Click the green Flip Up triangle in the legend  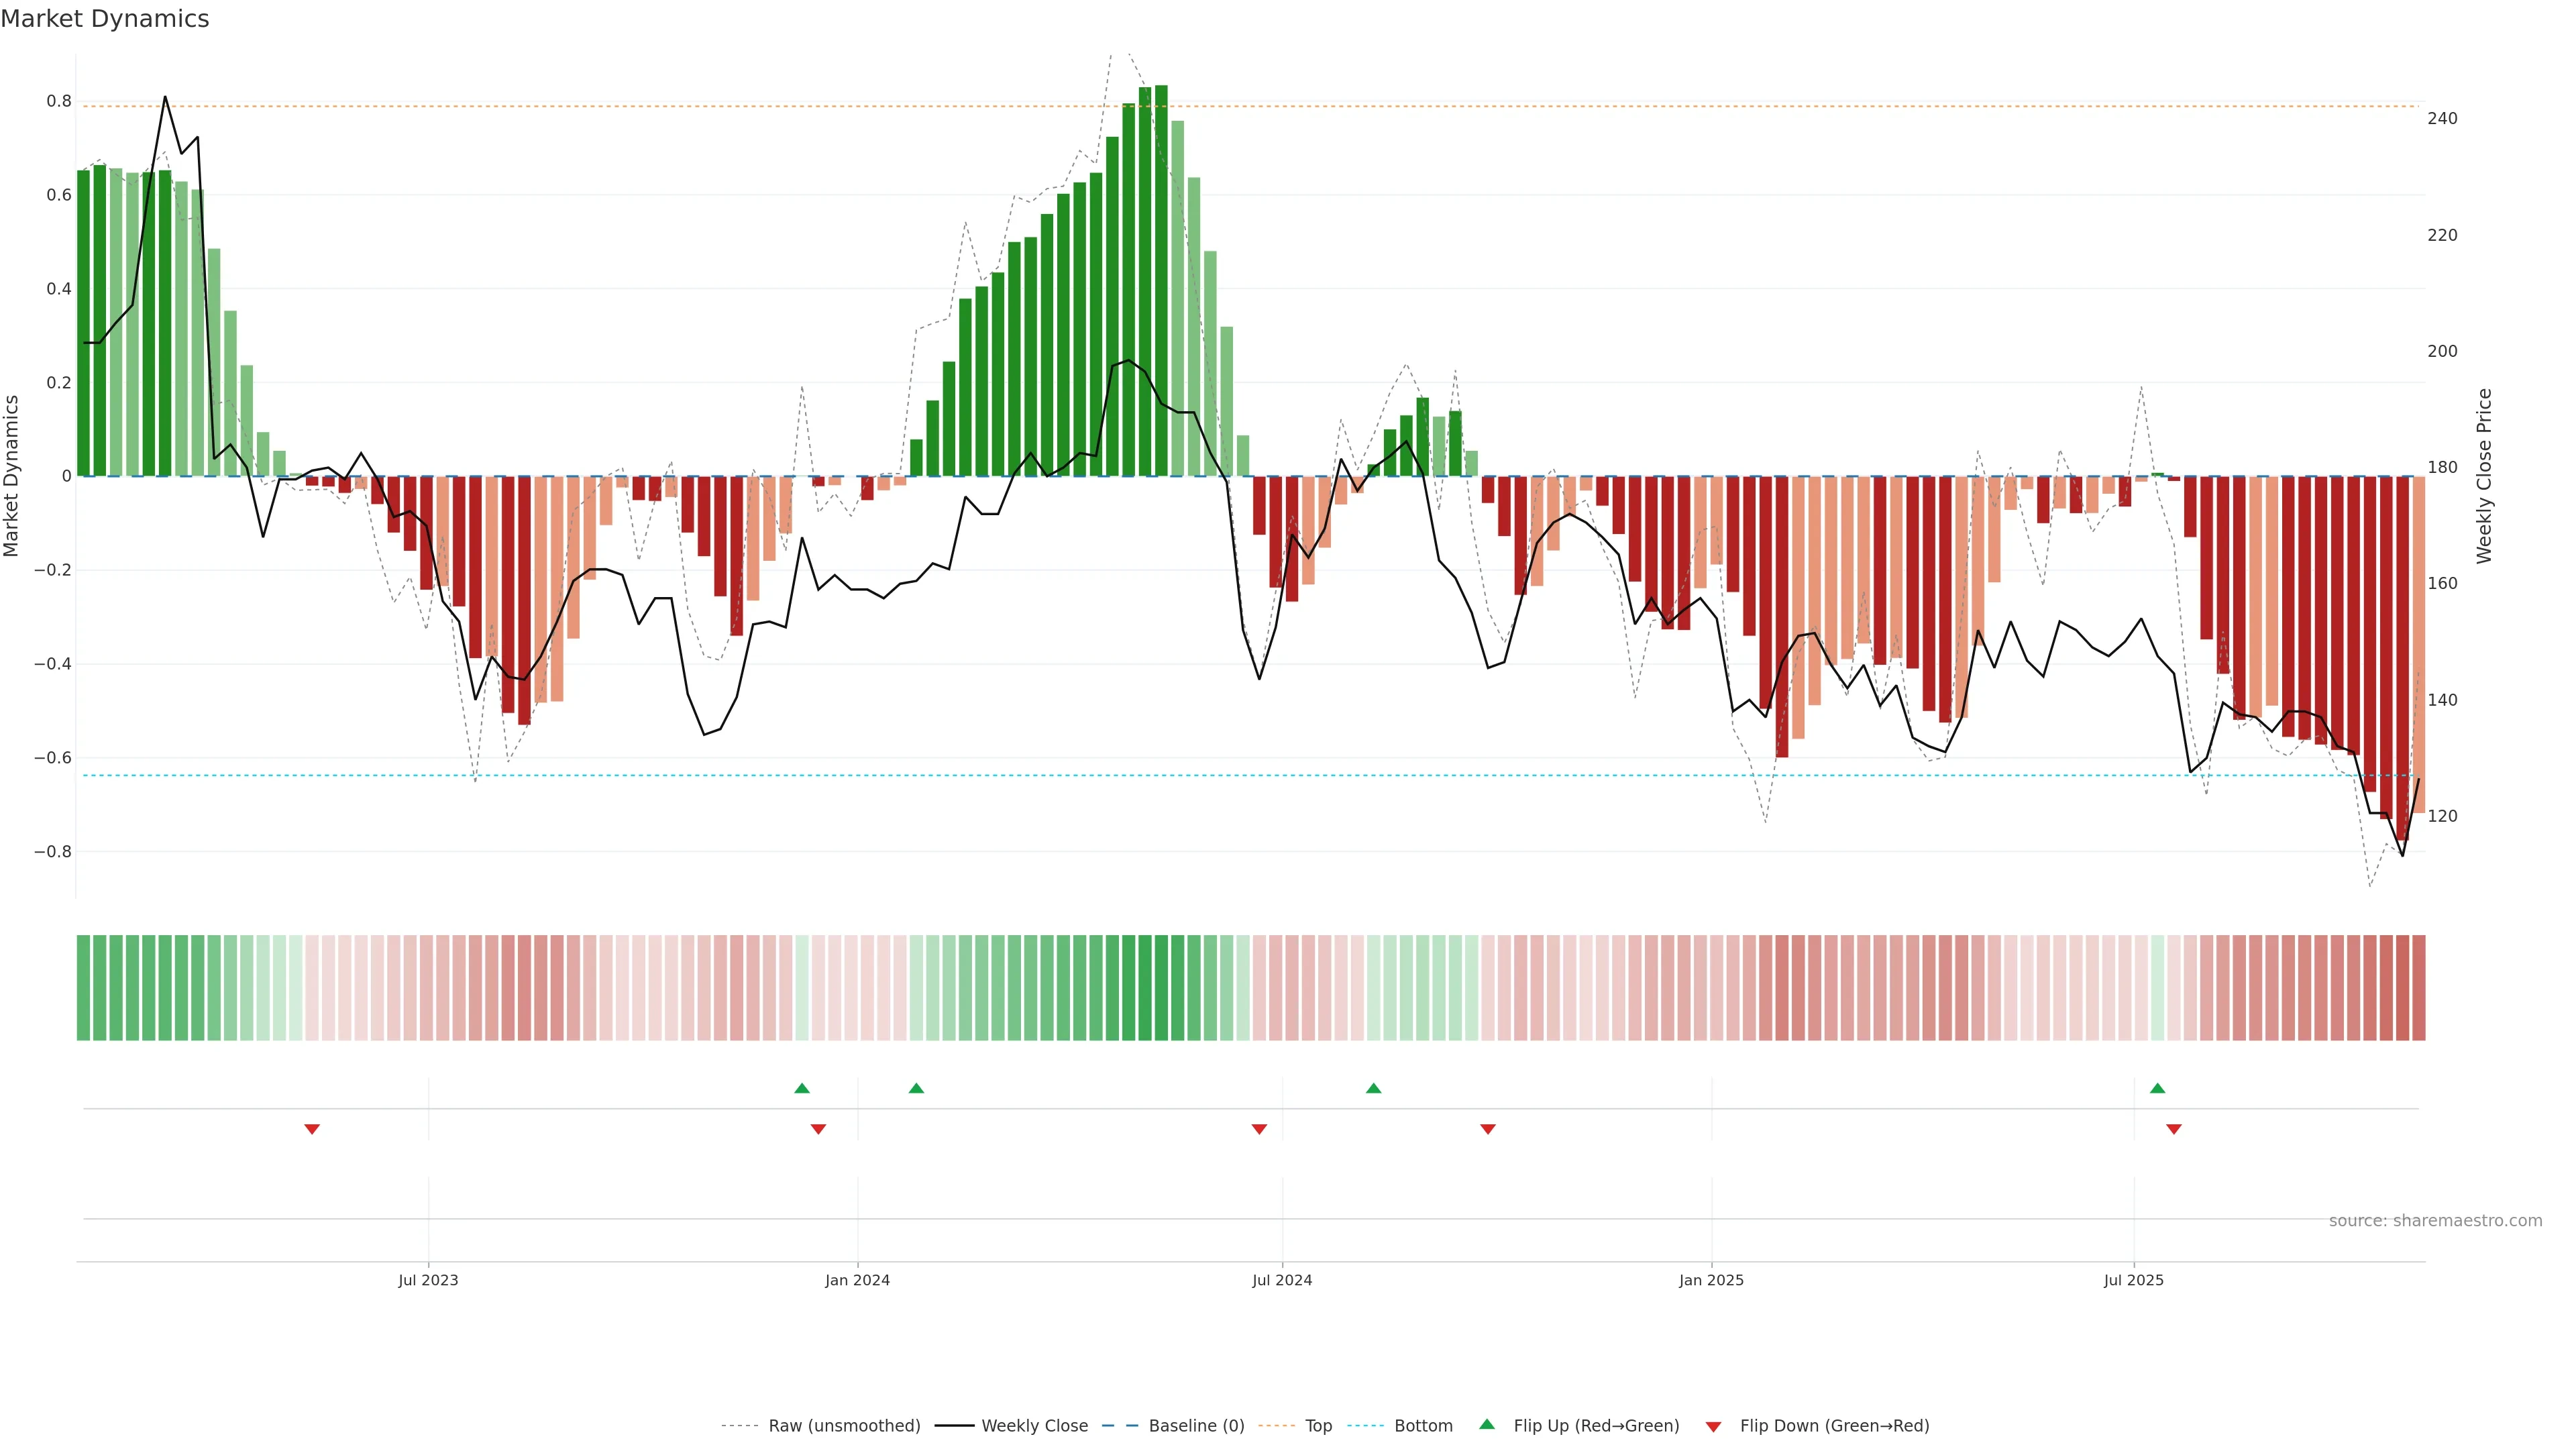point(1487,1424)
